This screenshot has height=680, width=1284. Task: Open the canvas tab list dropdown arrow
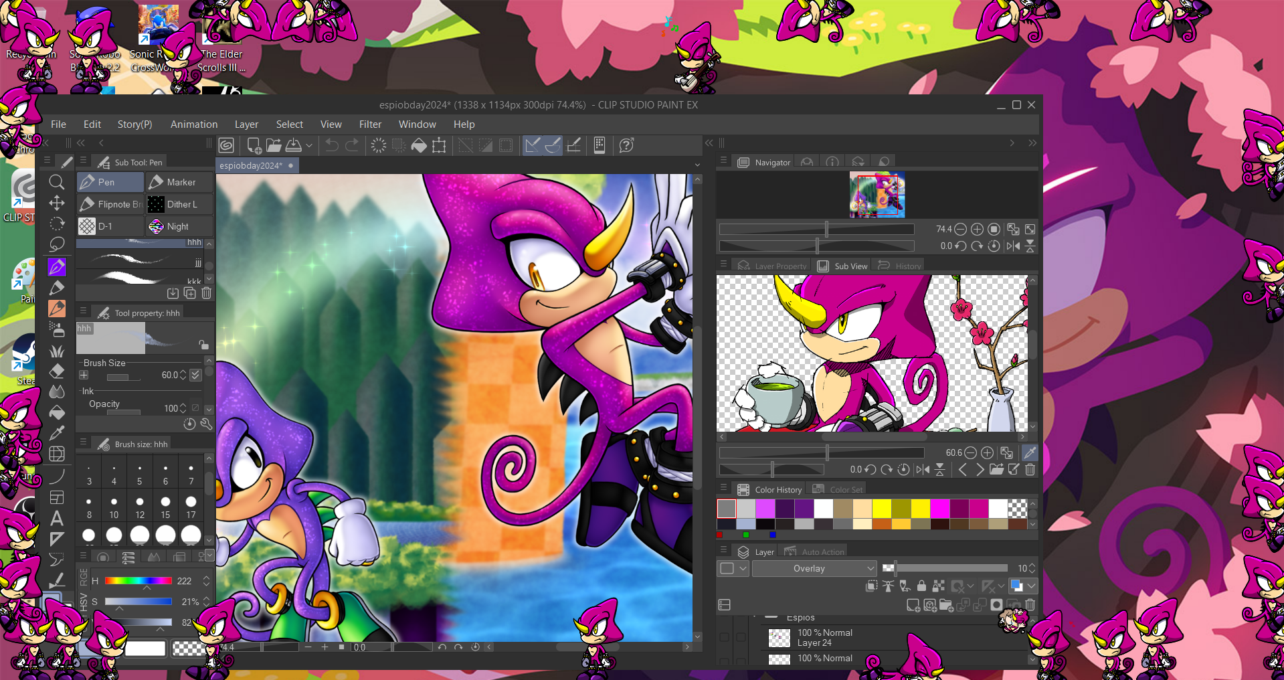[x=697, y=165]
